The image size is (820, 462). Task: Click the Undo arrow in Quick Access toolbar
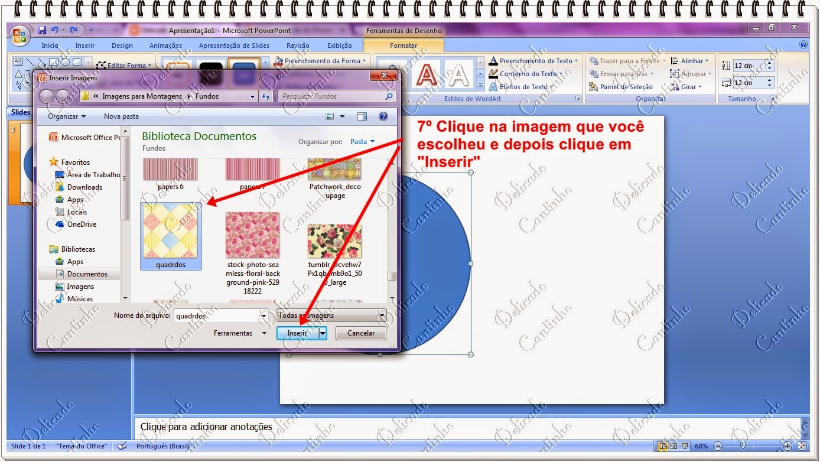pyautogui.click(x=56, y=30)
